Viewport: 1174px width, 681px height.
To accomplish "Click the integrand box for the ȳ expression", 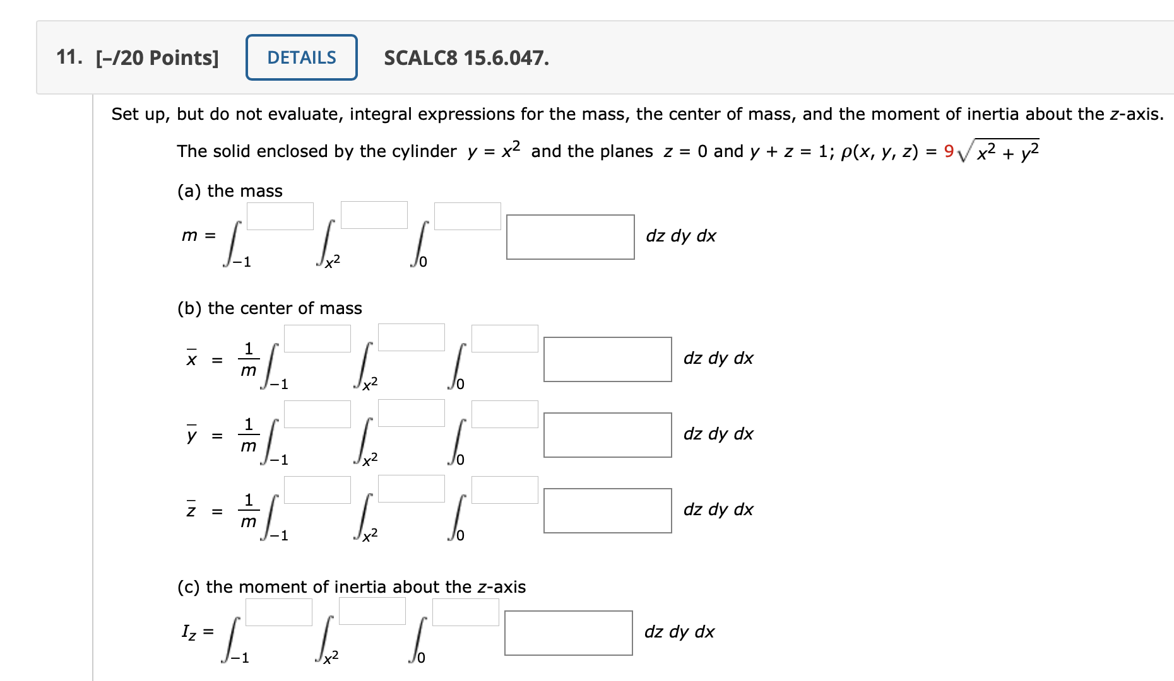I will coord(607,435).
